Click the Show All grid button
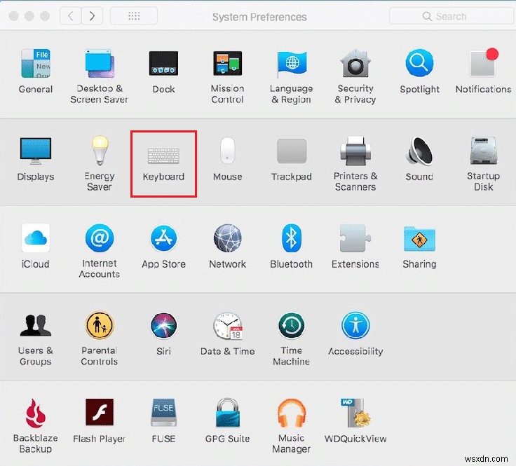The width and height of the screenshot is (516, 466). click(134, 16)
